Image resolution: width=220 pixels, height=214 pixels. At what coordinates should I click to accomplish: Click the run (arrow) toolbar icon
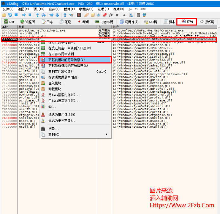(x=24, y=15)
